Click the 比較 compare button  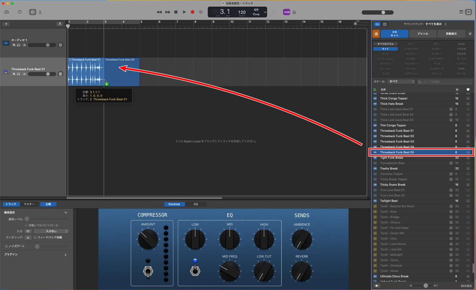[48, 204]
